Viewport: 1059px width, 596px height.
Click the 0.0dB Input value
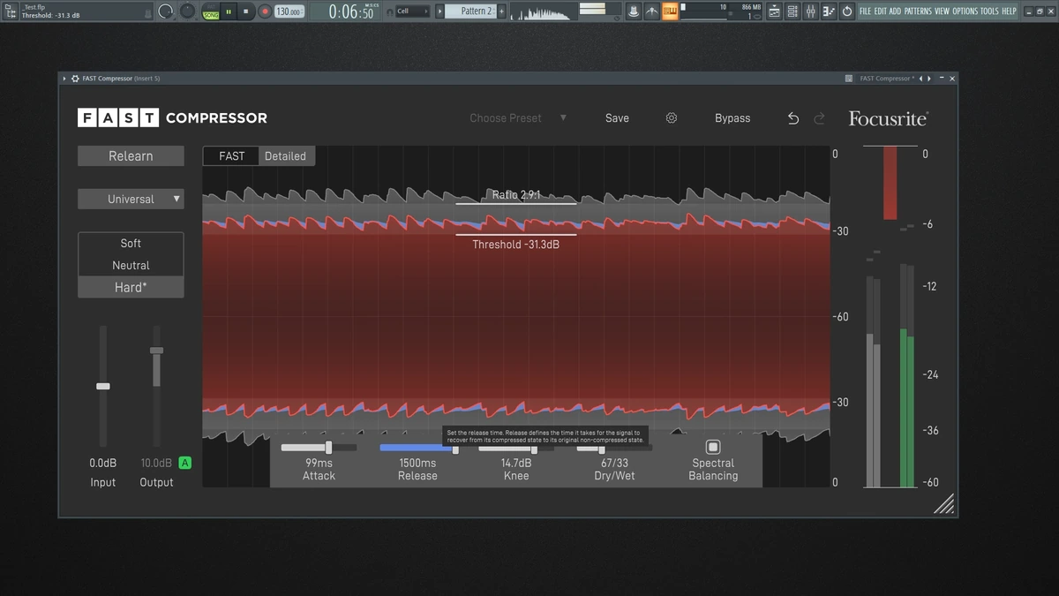pos(103,463)
